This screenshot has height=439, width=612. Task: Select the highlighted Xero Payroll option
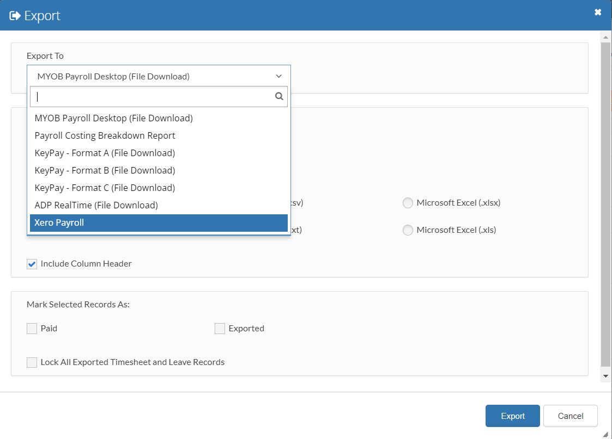(159, 223)
